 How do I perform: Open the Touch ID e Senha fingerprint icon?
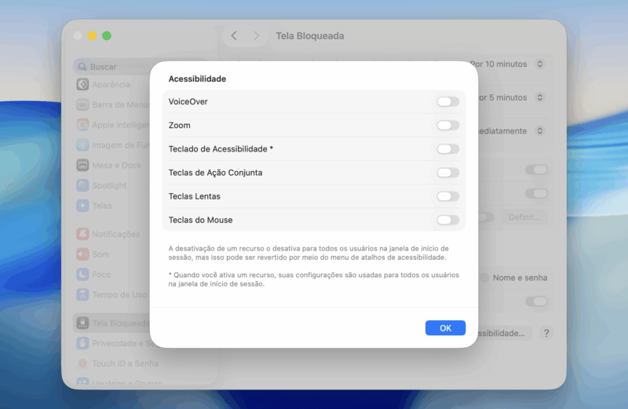pos(82,363)
